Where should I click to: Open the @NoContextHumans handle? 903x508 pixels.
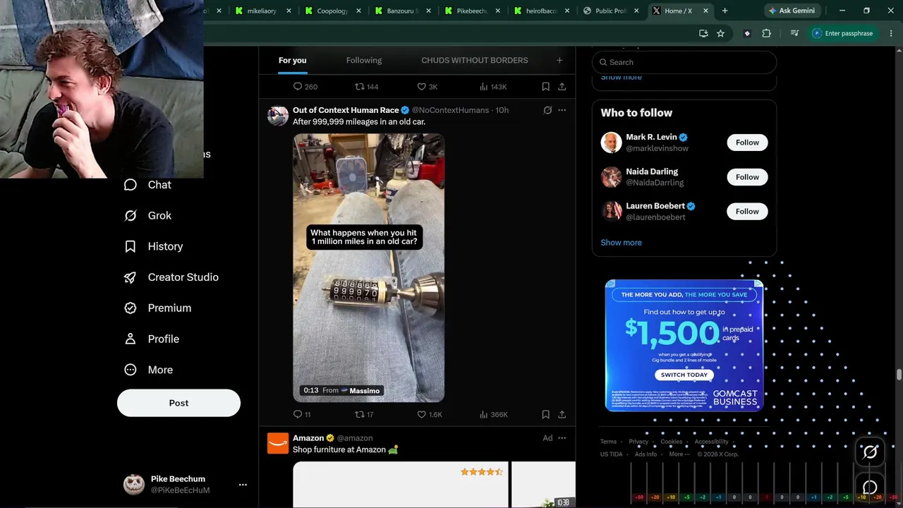coord(450,110)
